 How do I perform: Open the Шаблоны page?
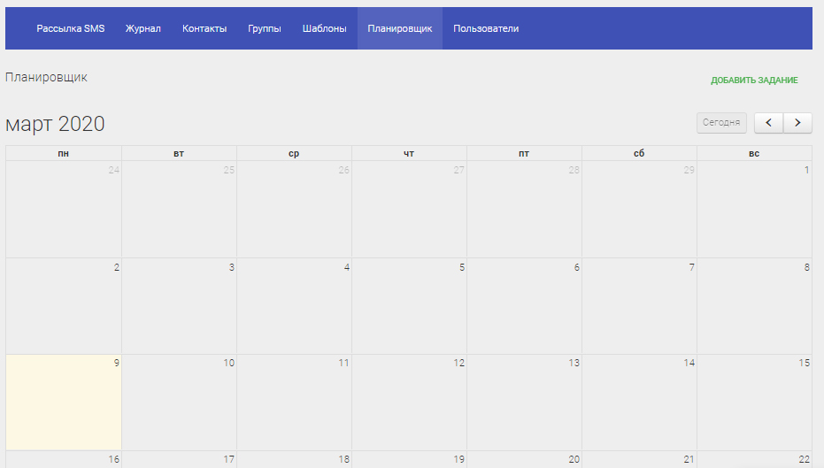tap(324, 28)
